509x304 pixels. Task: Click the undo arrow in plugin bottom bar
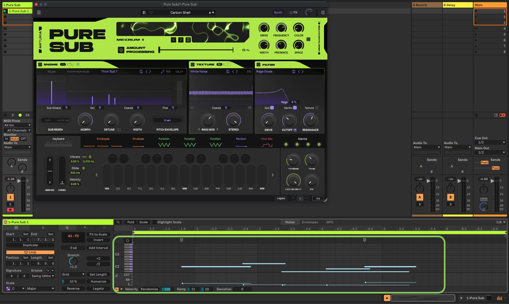294,198
